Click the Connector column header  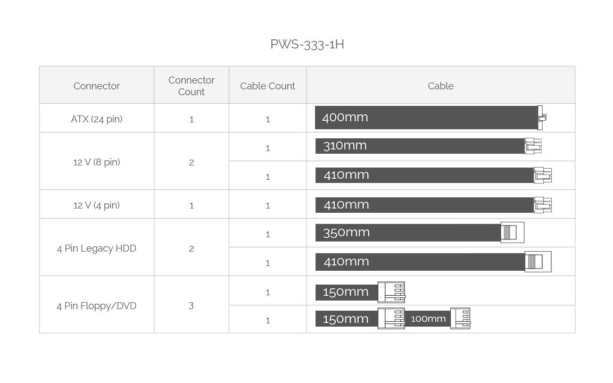(x=96, y=86)
